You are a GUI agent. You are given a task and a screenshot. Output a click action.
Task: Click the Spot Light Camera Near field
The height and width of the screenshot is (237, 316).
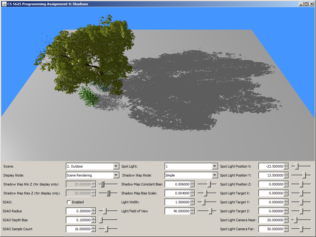(x=271, y=220)
